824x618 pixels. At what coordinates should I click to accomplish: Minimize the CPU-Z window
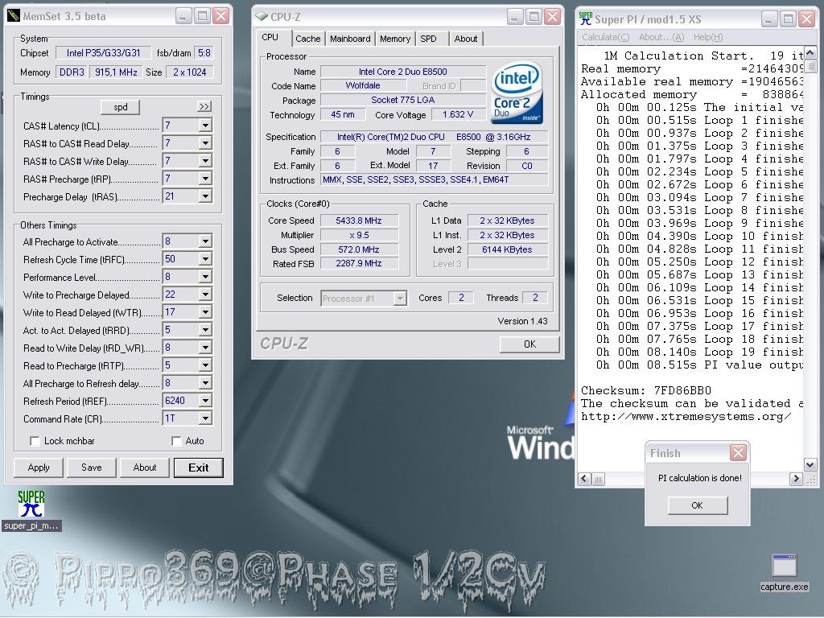click(515, 17)
